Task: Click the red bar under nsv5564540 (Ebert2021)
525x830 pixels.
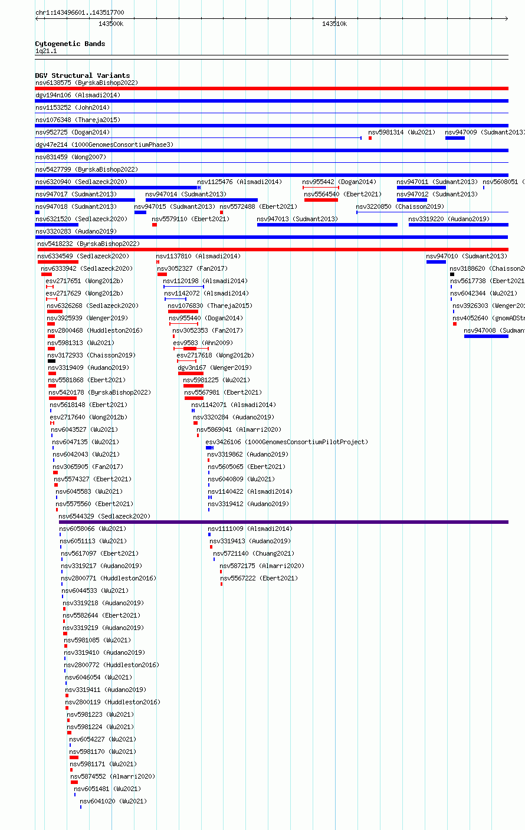Action: pos(321,200)
